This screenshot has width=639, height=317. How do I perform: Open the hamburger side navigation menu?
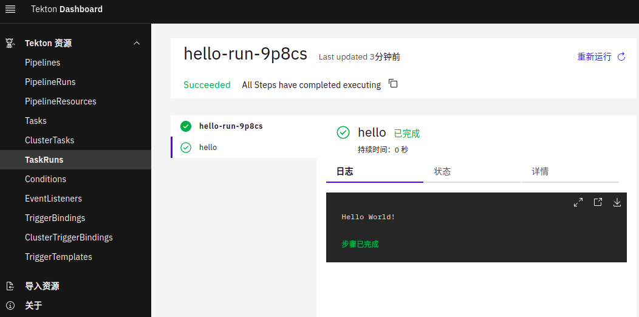(x=10, y=9)
